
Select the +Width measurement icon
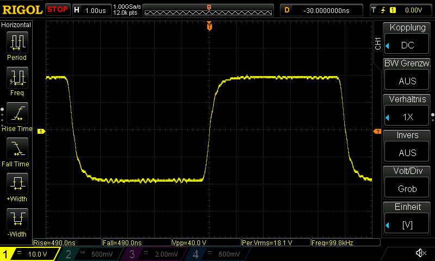(x=17, y=183)
